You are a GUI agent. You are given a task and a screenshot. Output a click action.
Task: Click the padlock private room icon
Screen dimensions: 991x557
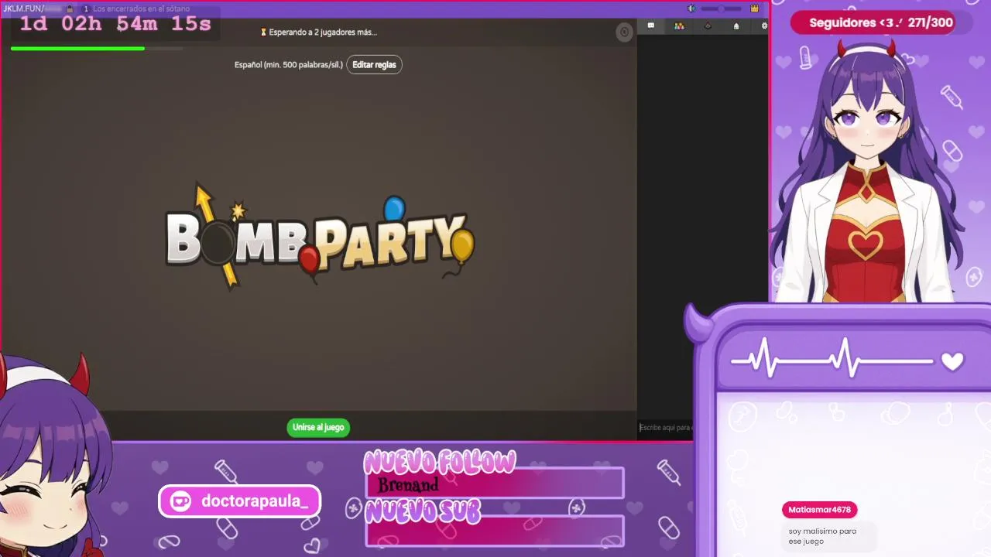70,9
